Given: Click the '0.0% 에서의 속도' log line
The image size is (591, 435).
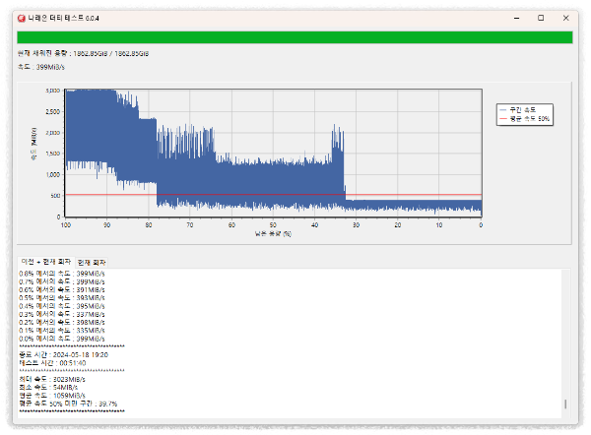Looking at the screenshot, I should point(62,339).
